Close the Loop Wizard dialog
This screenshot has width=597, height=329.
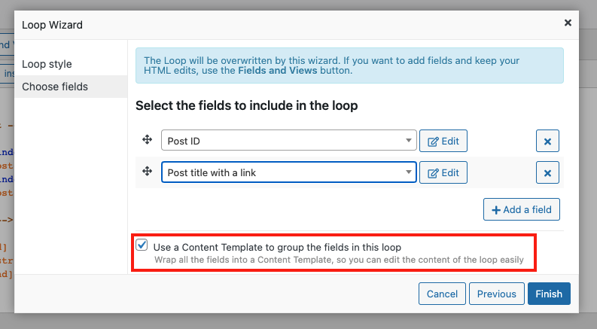(568, 23)
